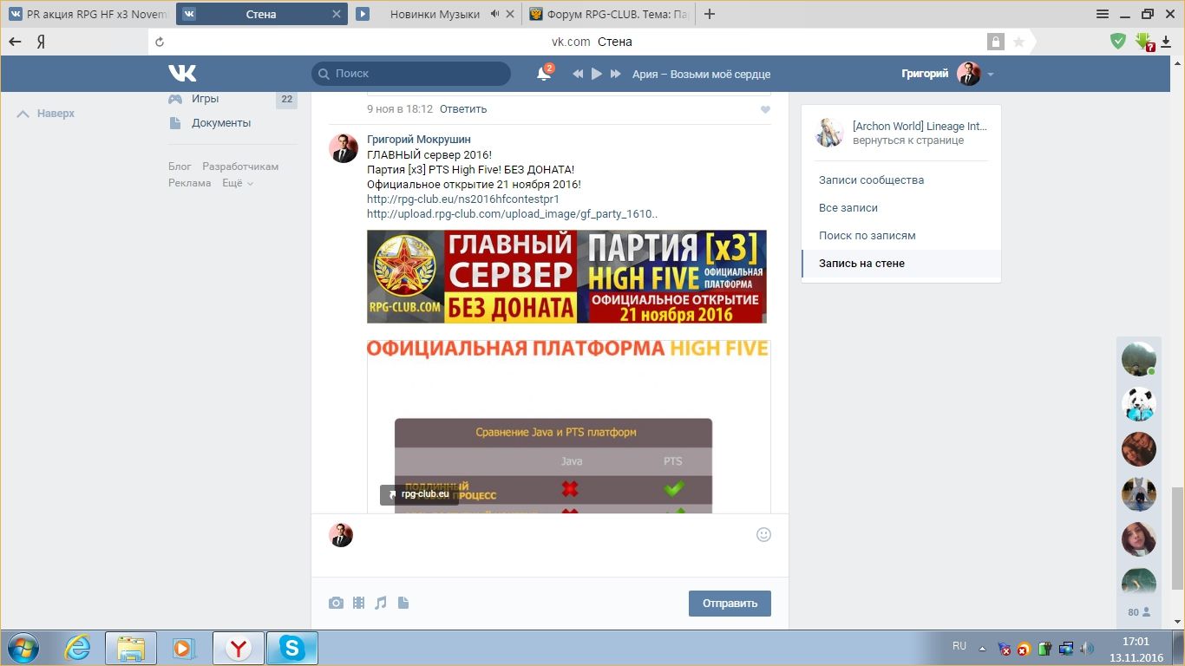This screenshot has height=666, width=1185.
Task: Open the Разработчикам link
Action: coord(240,166)
